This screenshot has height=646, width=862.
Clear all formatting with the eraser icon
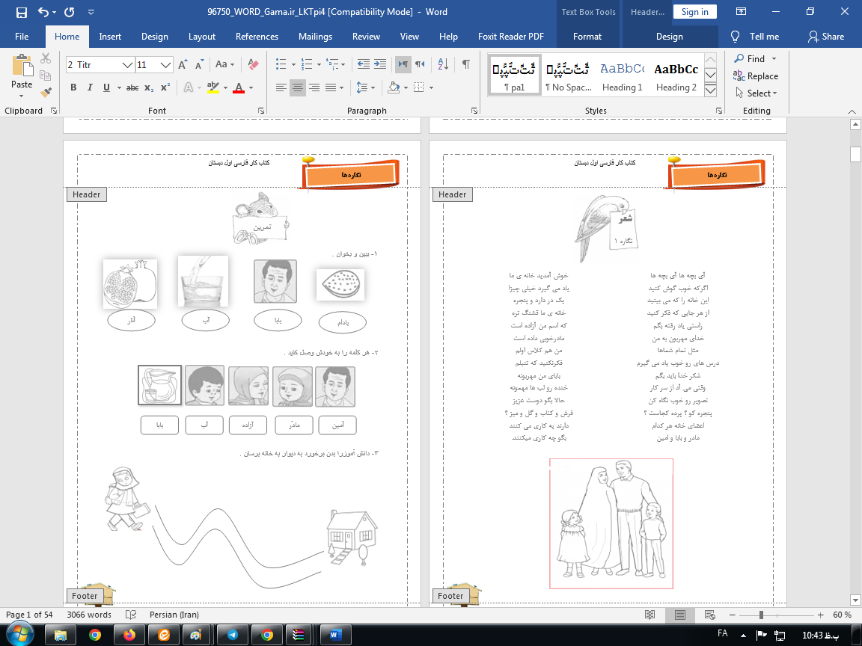pos(253,64)
